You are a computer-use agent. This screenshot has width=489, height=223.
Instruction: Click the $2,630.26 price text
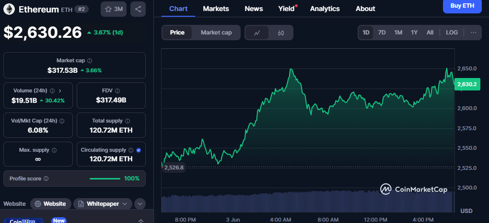[x=43, y=33]
